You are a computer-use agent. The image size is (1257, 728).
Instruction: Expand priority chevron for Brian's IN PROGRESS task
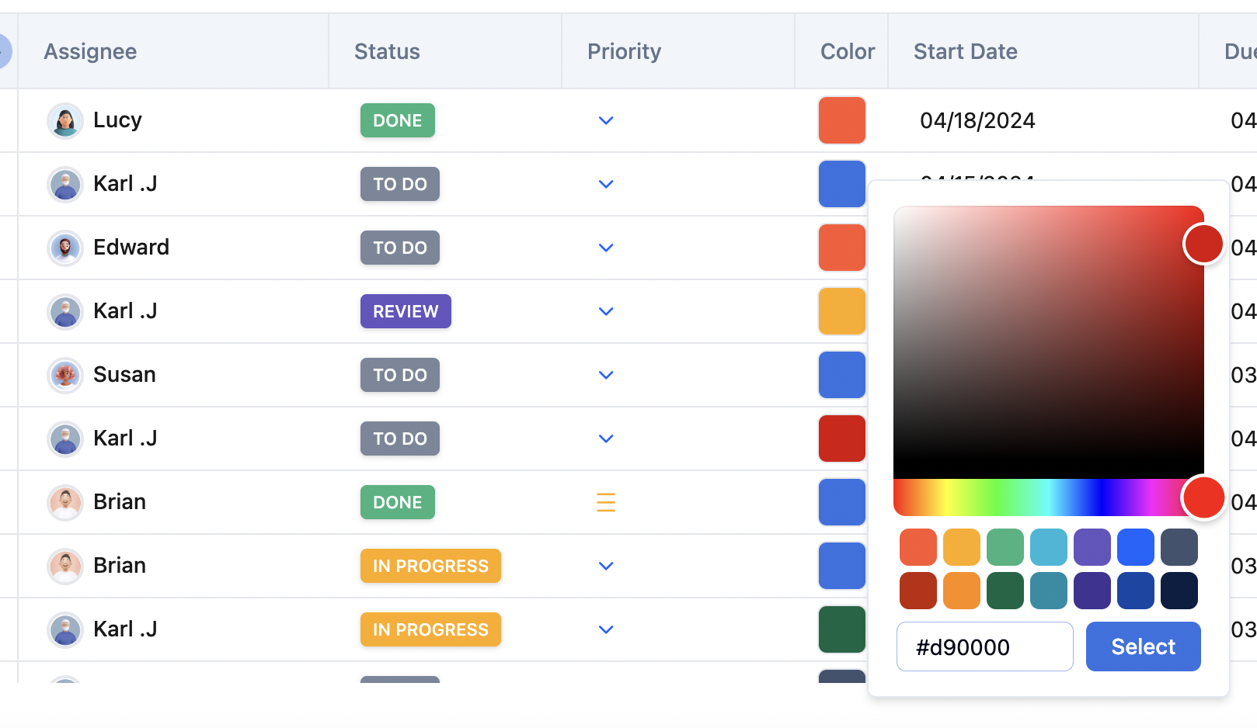click(606, 566)
